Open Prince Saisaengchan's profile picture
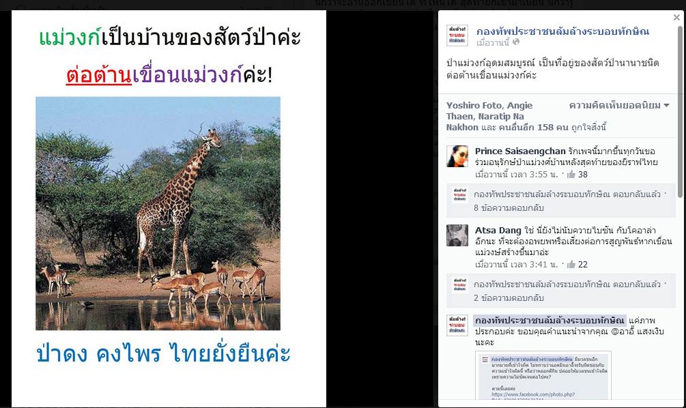686x408 pixels. coord(457,156)
